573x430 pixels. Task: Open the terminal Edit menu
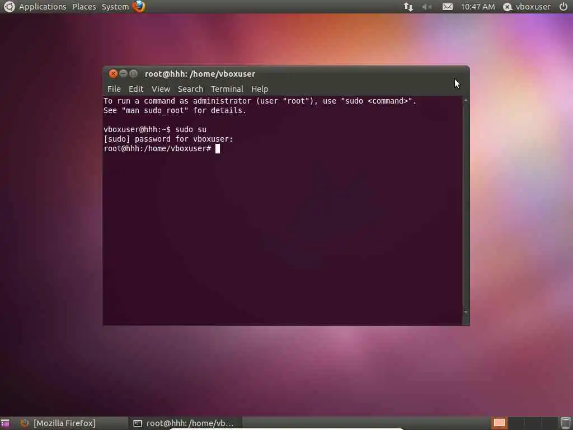click(x=135, y=89)
